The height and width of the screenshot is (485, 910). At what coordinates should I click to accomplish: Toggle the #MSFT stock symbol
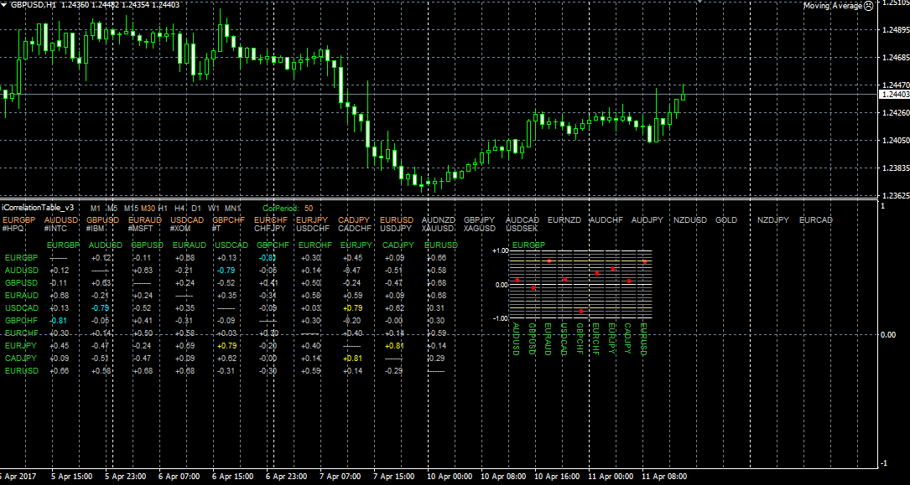(141, 228)
